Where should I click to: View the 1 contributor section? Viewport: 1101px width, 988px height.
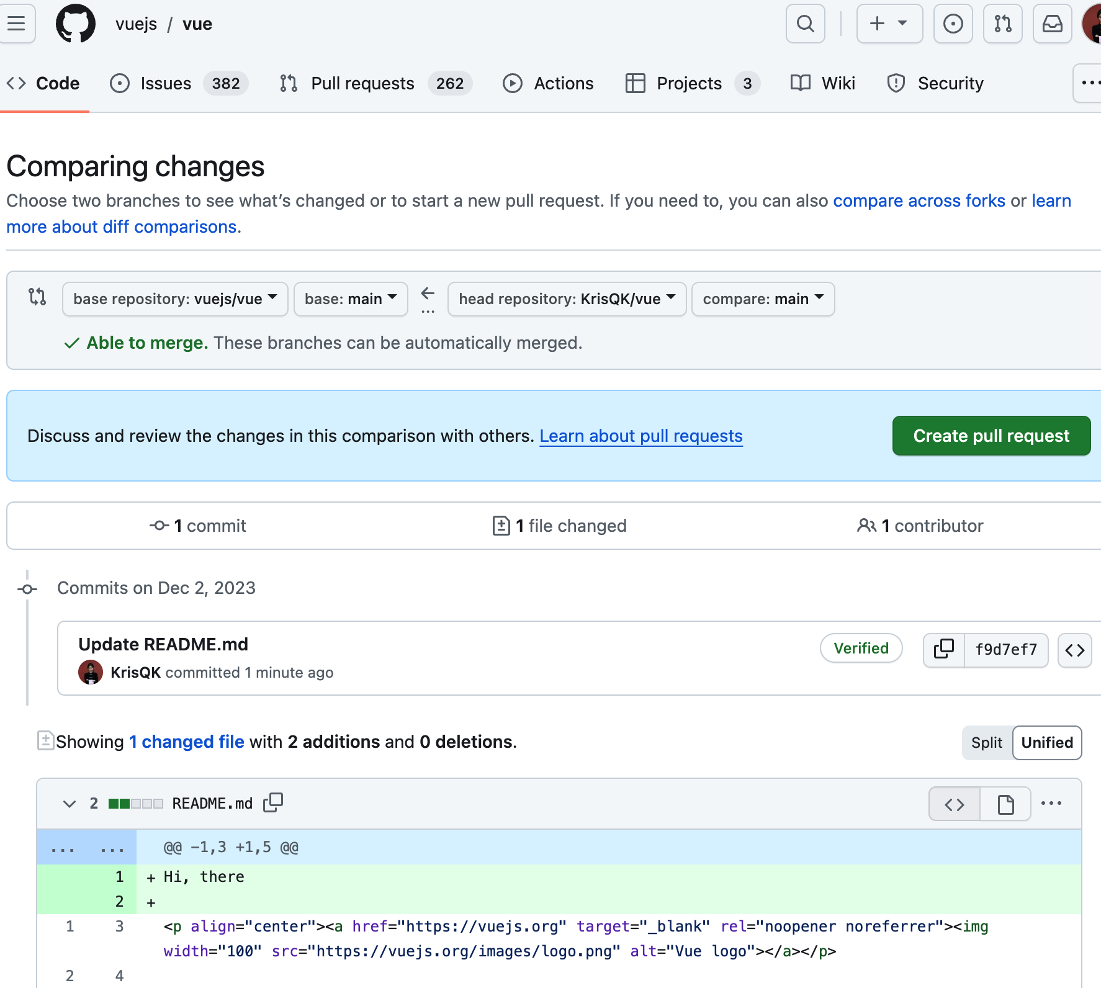click(x=920, y=526)
